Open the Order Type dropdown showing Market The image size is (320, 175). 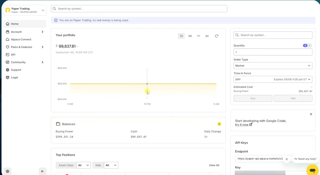point(273,66)
